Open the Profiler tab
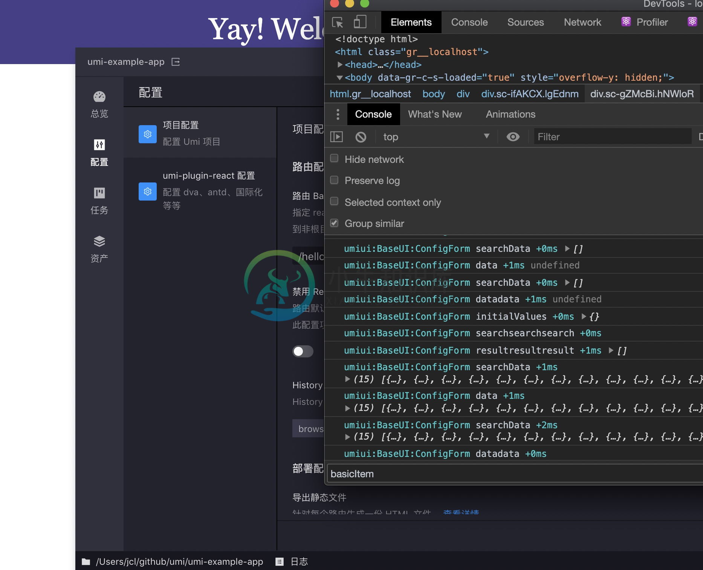This screenshot has width=703, height=570. [652, 22]
